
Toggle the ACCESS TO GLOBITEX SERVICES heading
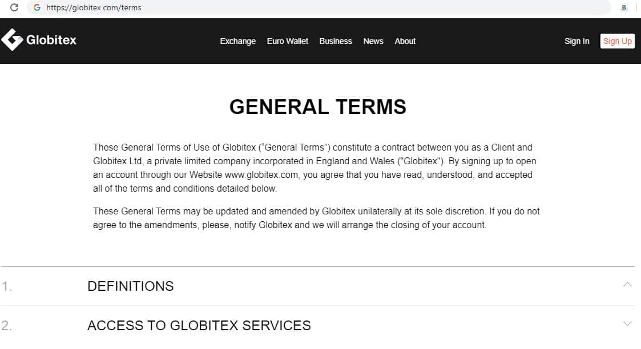coord(199,326)
